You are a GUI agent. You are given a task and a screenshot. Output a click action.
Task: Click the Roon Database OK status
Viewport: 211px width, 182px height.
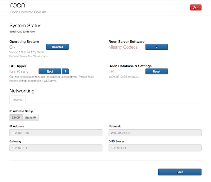coord(112,72)
